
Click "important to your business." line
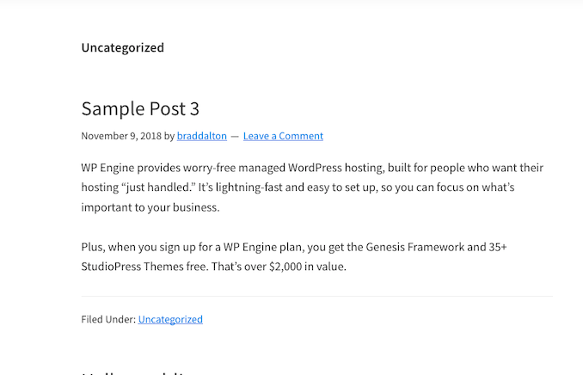point(147,207)
